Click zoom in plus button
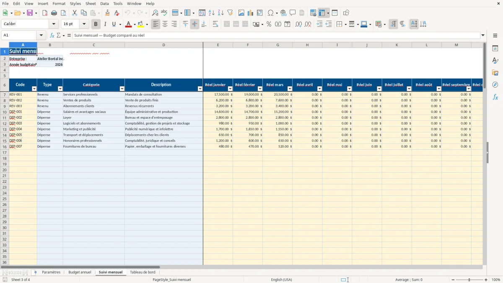The height and width of the screenshot is (283, 503). coord(486,280)
